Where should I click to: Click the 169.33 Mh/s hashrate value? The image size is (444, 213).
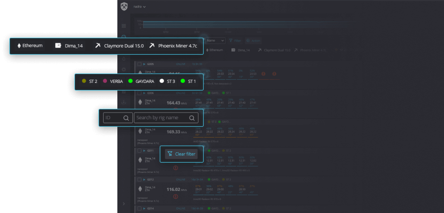(177, 131)
